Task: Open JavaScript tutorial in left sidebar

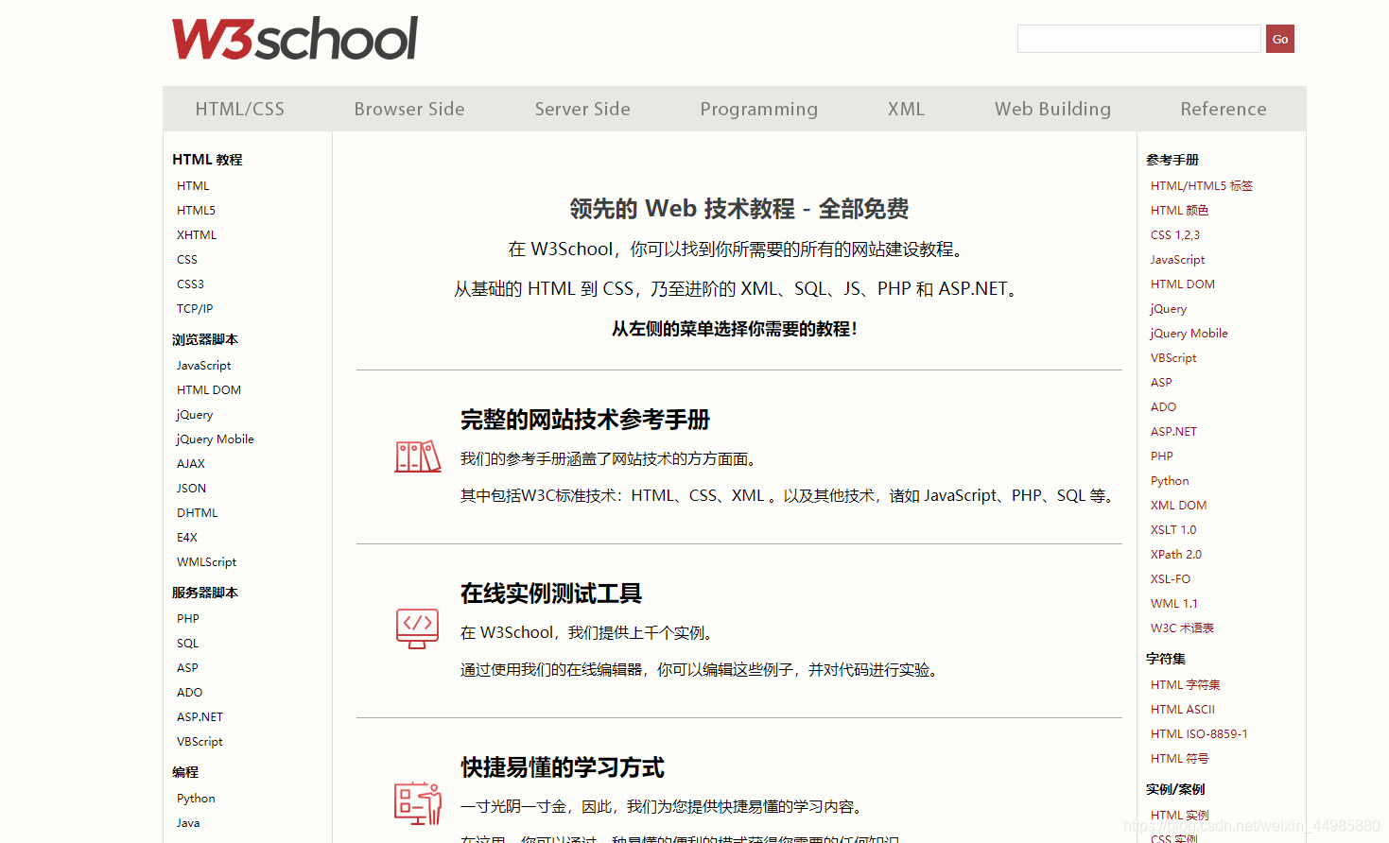Action: [203, 366]
